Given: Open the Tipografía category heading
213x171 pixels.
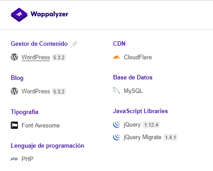Looking at the screenshot, I should [25, 112].
